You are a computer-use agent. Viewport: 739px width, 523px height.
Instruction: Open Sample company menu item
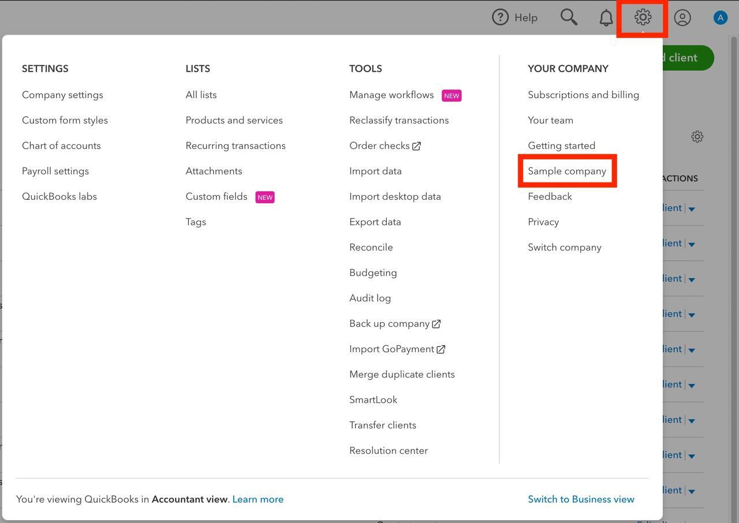pyautogui.click(x=566, y=171)
